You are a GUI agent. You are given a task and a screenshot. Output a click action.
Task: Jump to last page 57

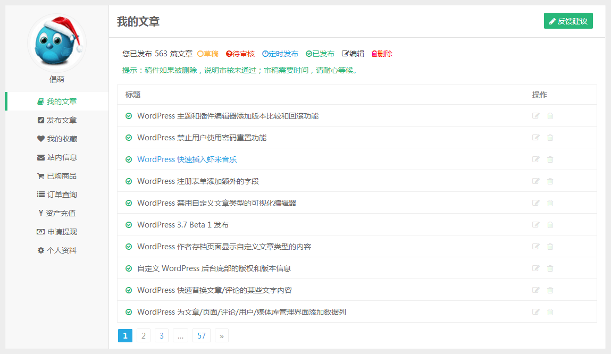[x=202, y=336]
